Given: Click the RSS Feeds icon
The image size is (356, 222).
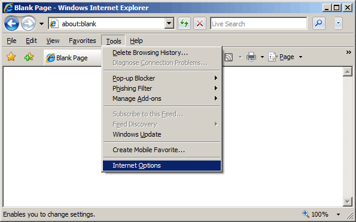Looking at the screenshot, I should pos(229,57).
